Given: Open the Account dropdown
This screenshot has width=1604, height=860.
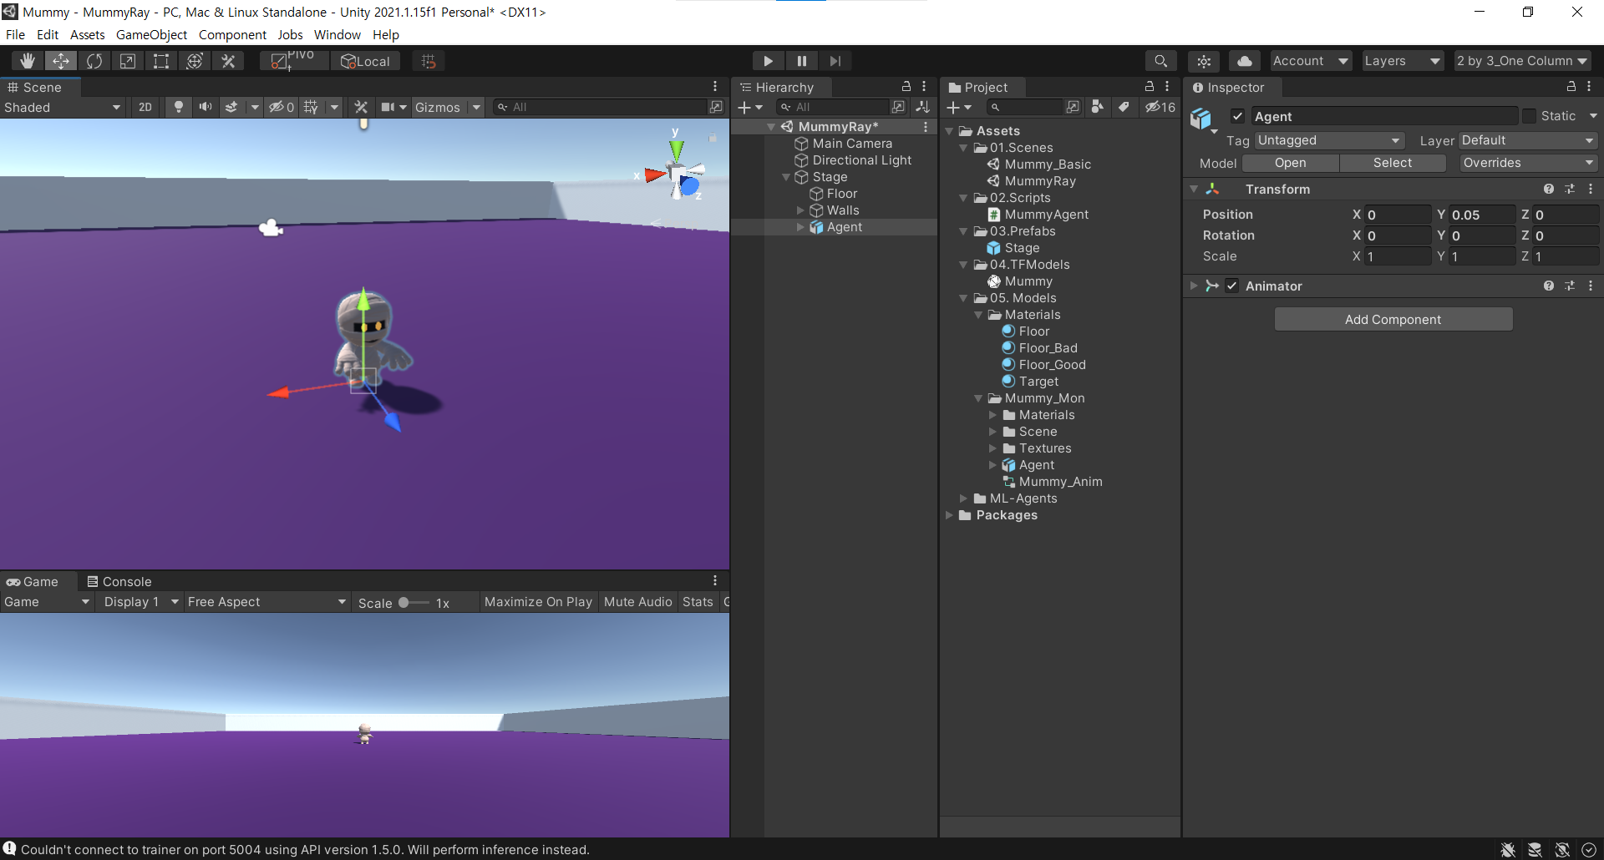Looking at the screenshot, I should point(1311,61).
